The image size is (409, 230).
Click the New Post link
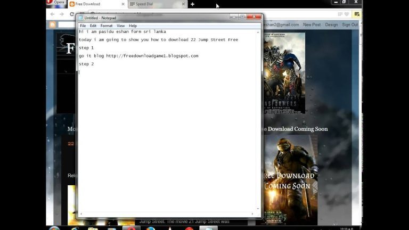[x=312, y=25]
